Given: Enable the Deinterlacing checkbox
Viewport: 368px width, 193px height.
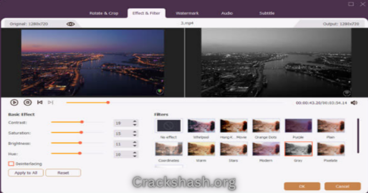Looking at the screenshot, I should [11, 164].
